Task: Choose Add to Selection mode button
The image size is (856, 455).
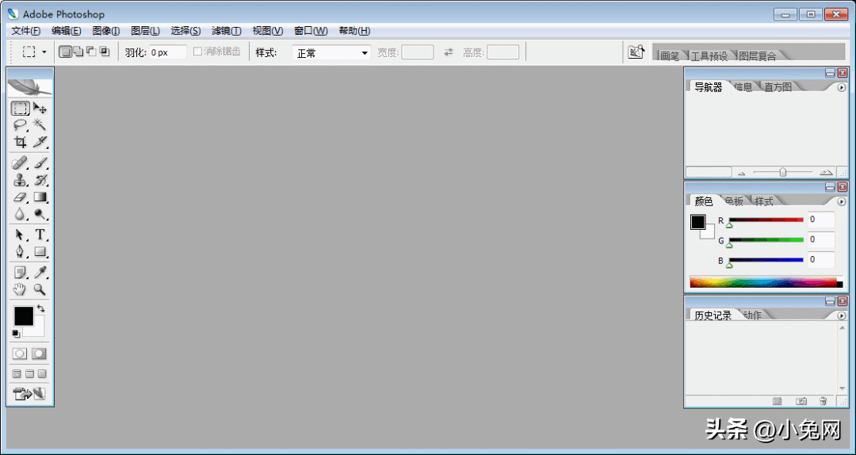Action: [x=78, y=52]
